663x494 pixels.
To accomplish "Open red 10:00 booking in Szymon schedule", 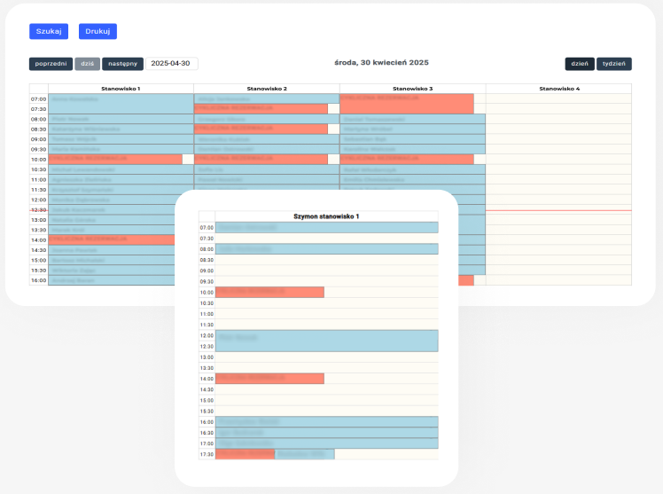I will click(269, 292).
